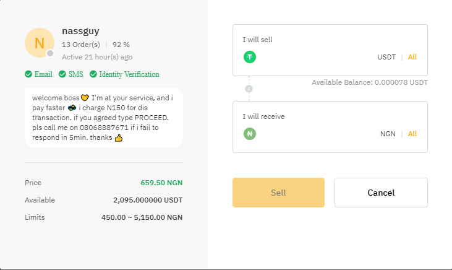Click the SMS verified checkmark icon
This screenshot has width=452, height=270.
pyautogui.click(x=62, y=74)
